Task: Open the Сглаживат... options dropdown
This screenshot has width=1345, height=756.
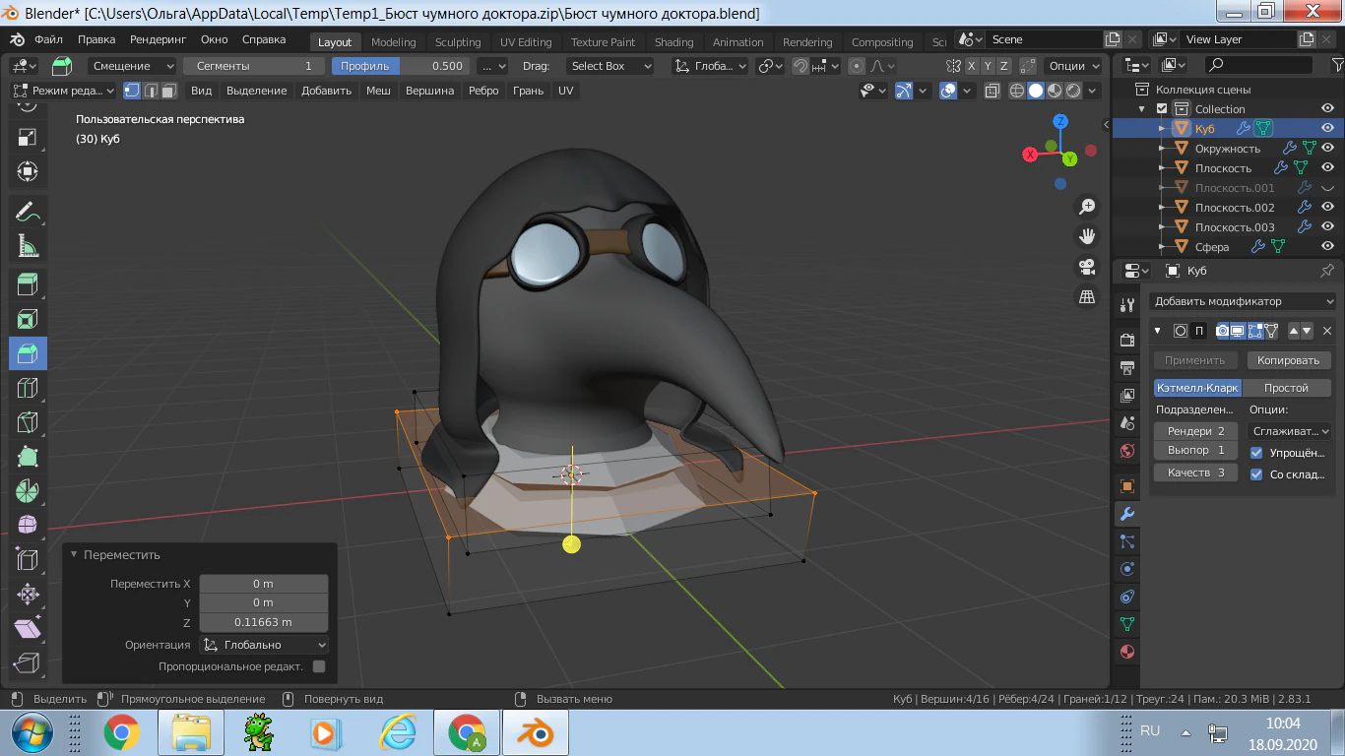Action: tap(1290, 431)
